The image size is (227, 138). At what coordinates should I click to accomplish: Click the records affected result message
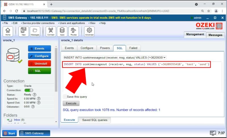112,110
